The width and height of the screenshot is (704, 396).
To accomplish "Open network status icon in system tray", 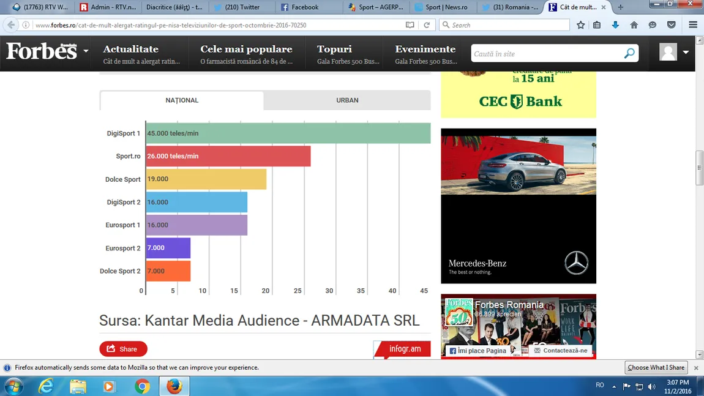I will click(x=639, y=387).
